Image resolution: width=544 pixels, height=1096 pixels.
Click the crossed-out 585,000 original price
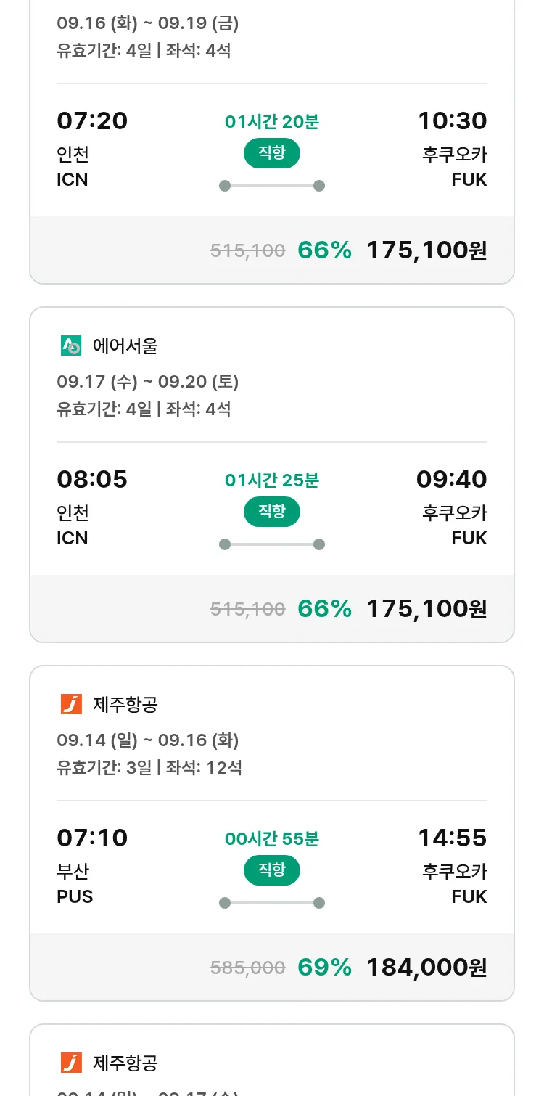(x=247, y=968)
